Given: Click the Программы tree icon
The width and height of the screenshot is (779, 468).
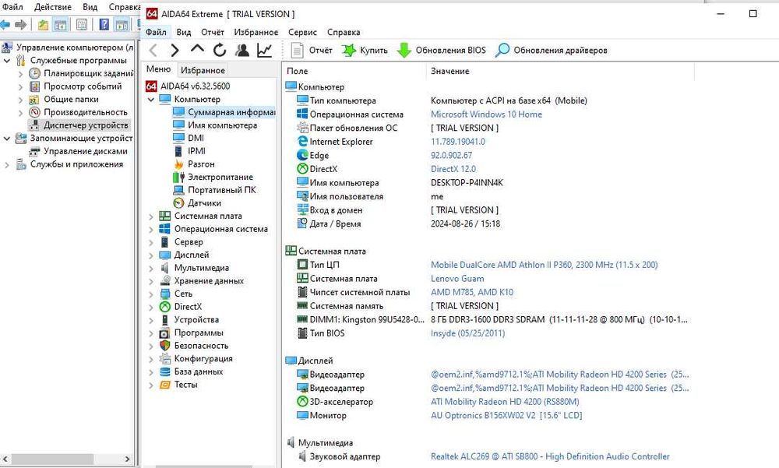Looking at the screenshot, I should tap(164, 333).
